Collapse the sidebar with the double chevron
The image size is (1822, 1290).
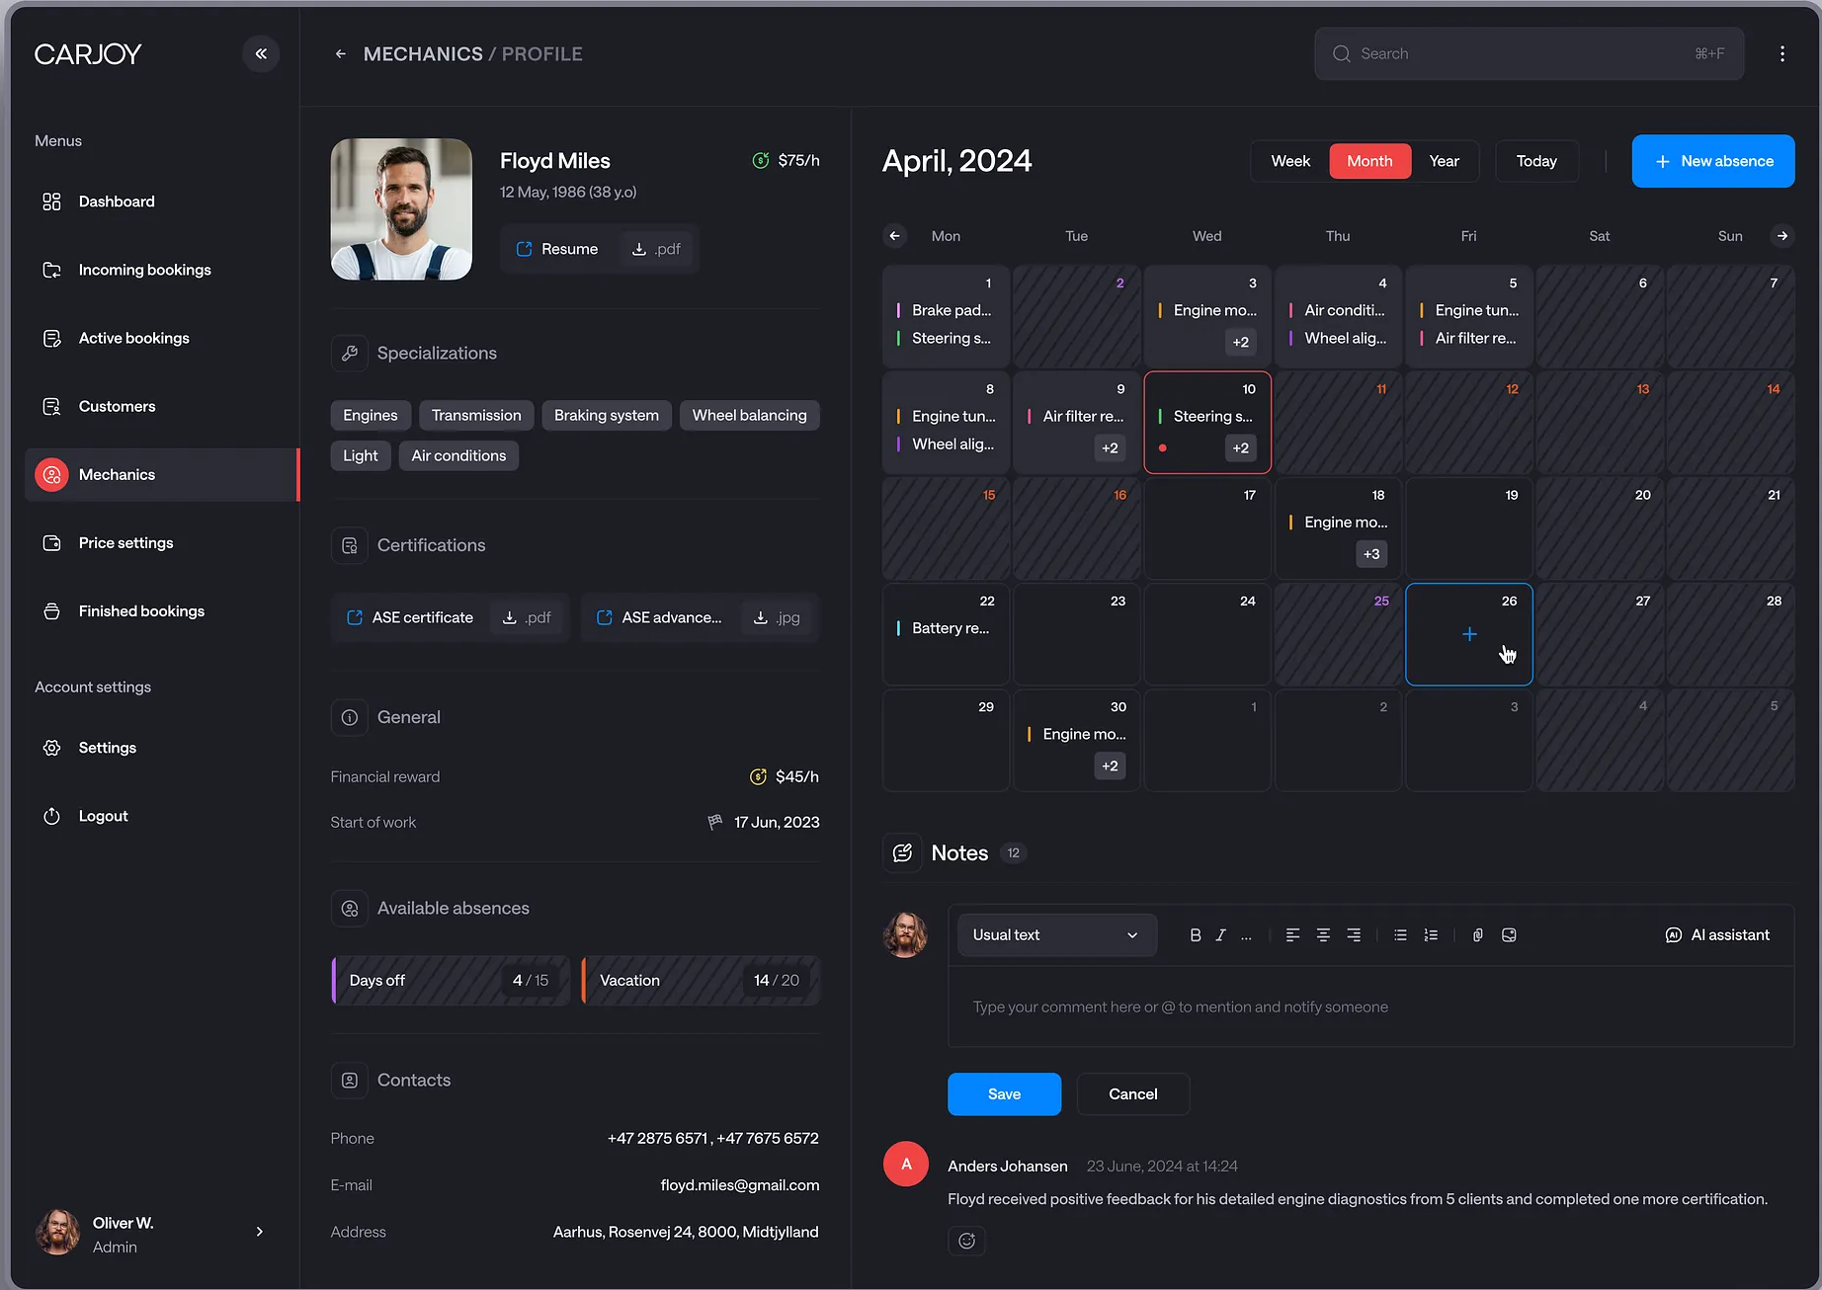click(x=261, y=53)
